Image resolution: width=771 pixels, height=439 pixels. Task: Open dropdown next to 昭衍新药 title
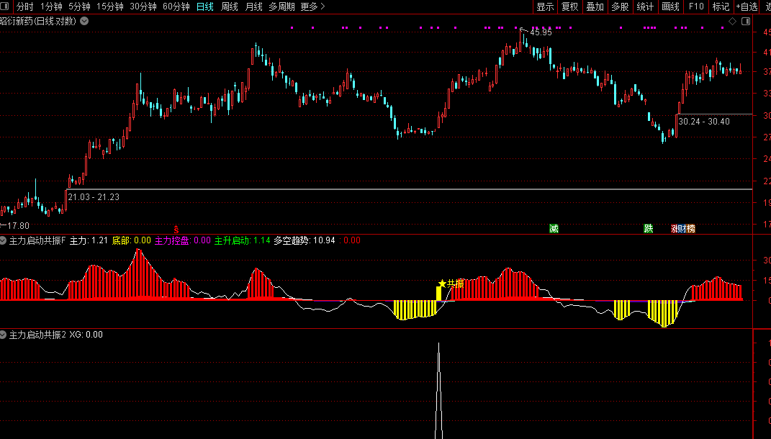click(84, 21)
